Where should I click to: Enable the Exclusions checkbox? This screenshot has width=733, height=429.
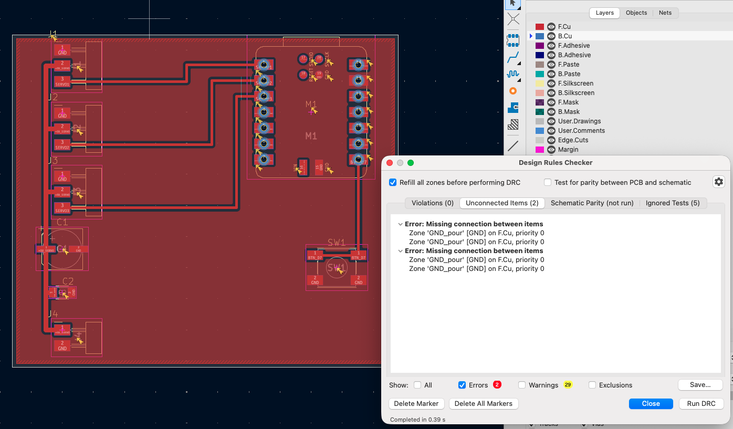pyautogui.click(x=592, y=385)
